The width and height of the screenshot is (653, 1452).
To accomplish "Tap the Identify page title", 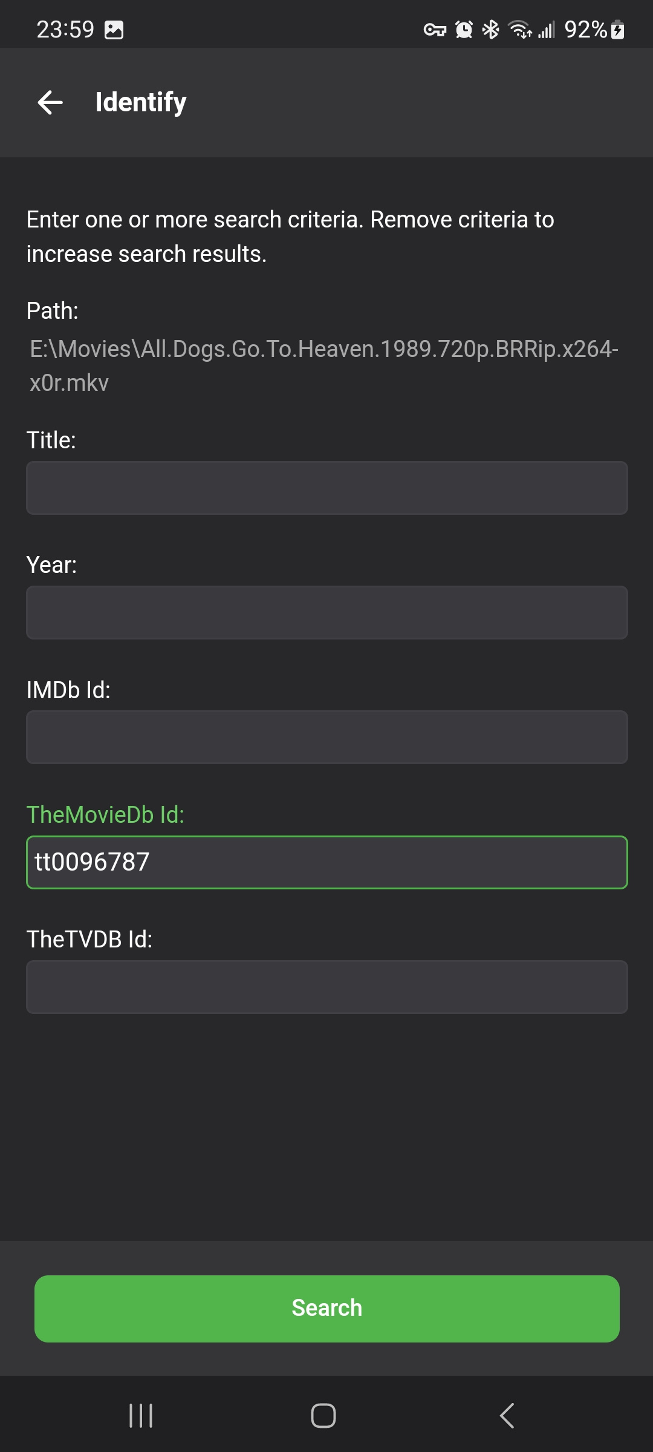I will [141, 102].
